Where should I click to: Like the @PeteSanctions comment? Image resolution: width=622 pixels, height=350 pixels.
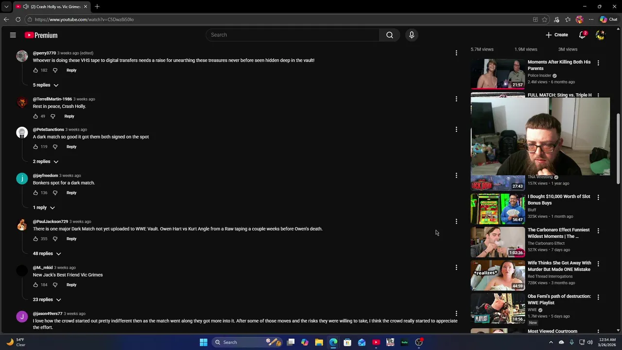pos(35,147)
